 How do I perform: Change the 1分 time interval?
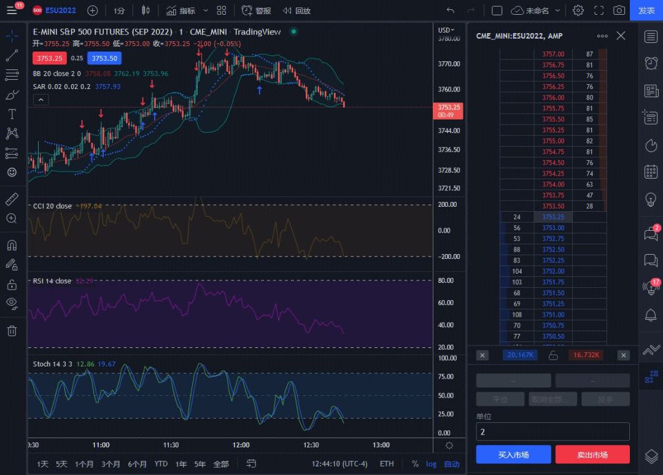point(119,10)
